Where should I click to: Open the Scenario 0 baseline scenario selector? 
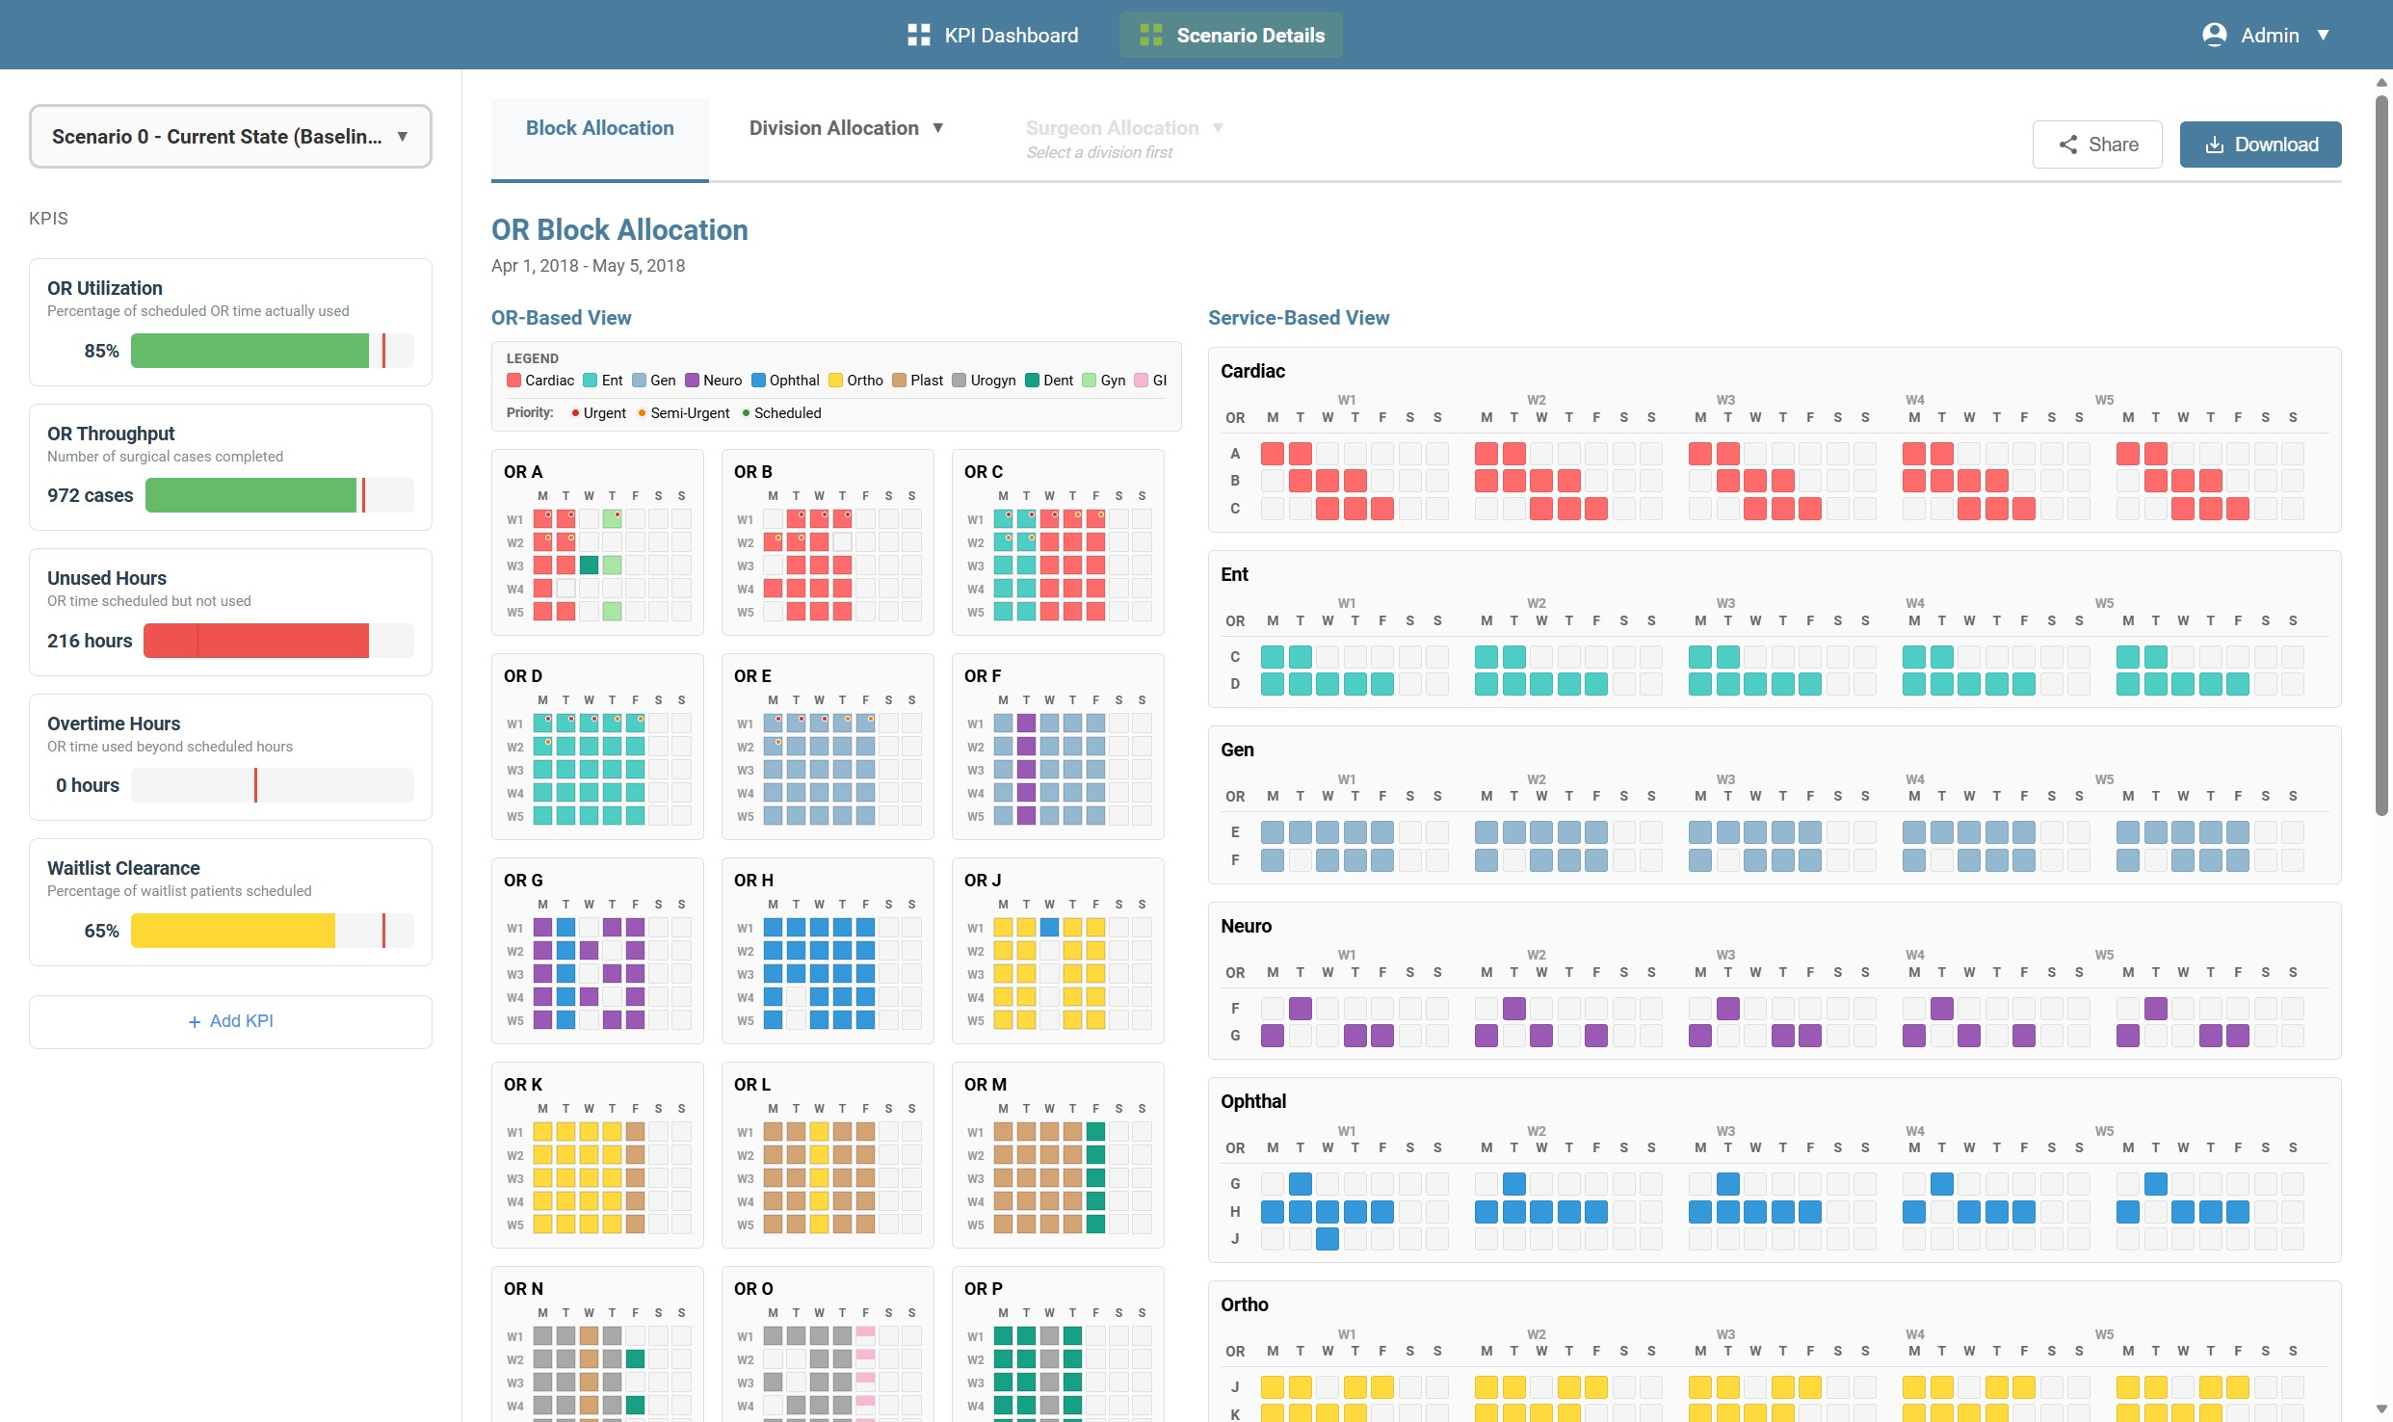point(230,136)
